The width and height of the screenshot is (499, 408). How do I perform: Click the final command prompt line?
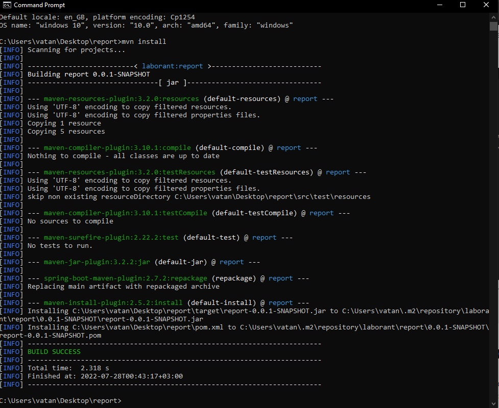[60, 401]
